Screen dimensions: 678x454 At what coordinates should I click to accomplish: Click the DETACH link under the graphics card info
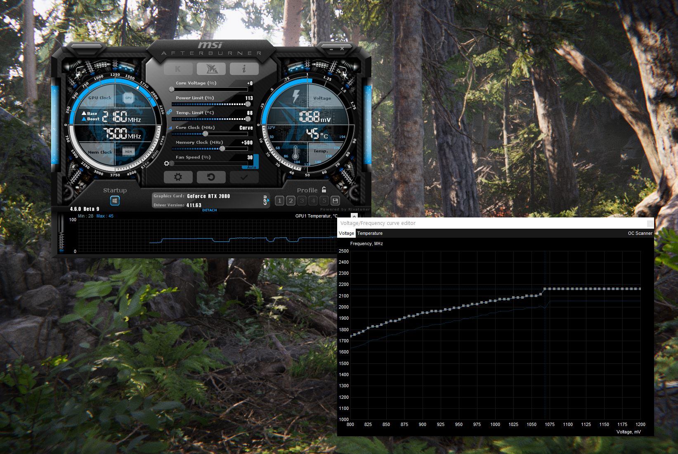coord(210,210)
